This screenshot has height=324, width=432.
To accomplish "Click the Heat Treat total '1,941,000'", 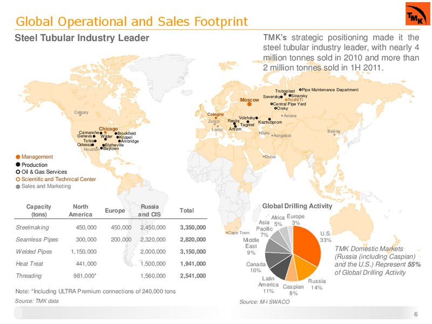I will 193,264.
